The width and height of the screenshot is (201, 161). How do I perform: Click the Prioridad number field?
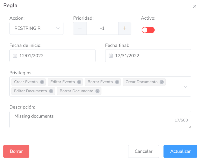(102, 28)
